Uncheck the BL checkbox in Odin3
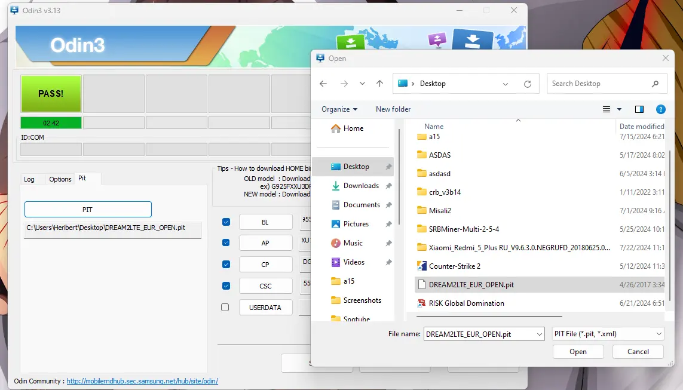683x390 pixels. pos(226,222)
